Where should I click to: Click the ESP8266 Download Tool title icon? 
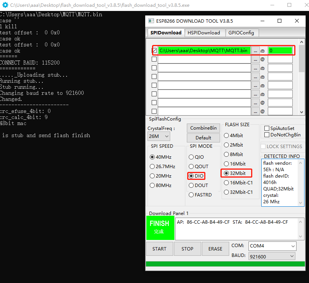[x=151, y=21]
